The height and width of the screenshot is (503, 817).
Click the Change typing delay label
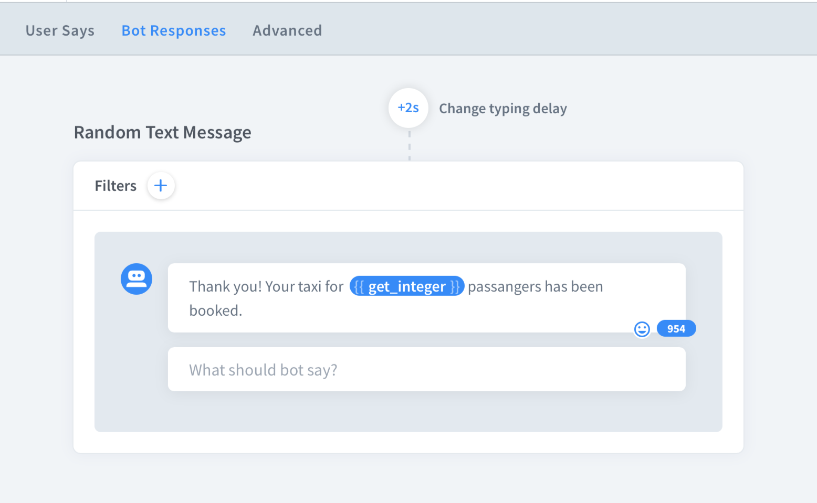tap(502, 109)
